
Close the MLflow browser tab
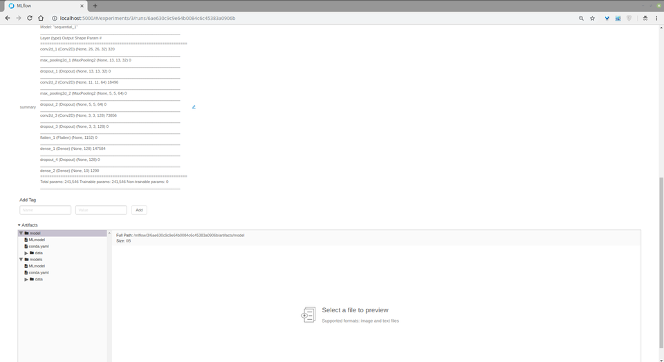[82, 6]
